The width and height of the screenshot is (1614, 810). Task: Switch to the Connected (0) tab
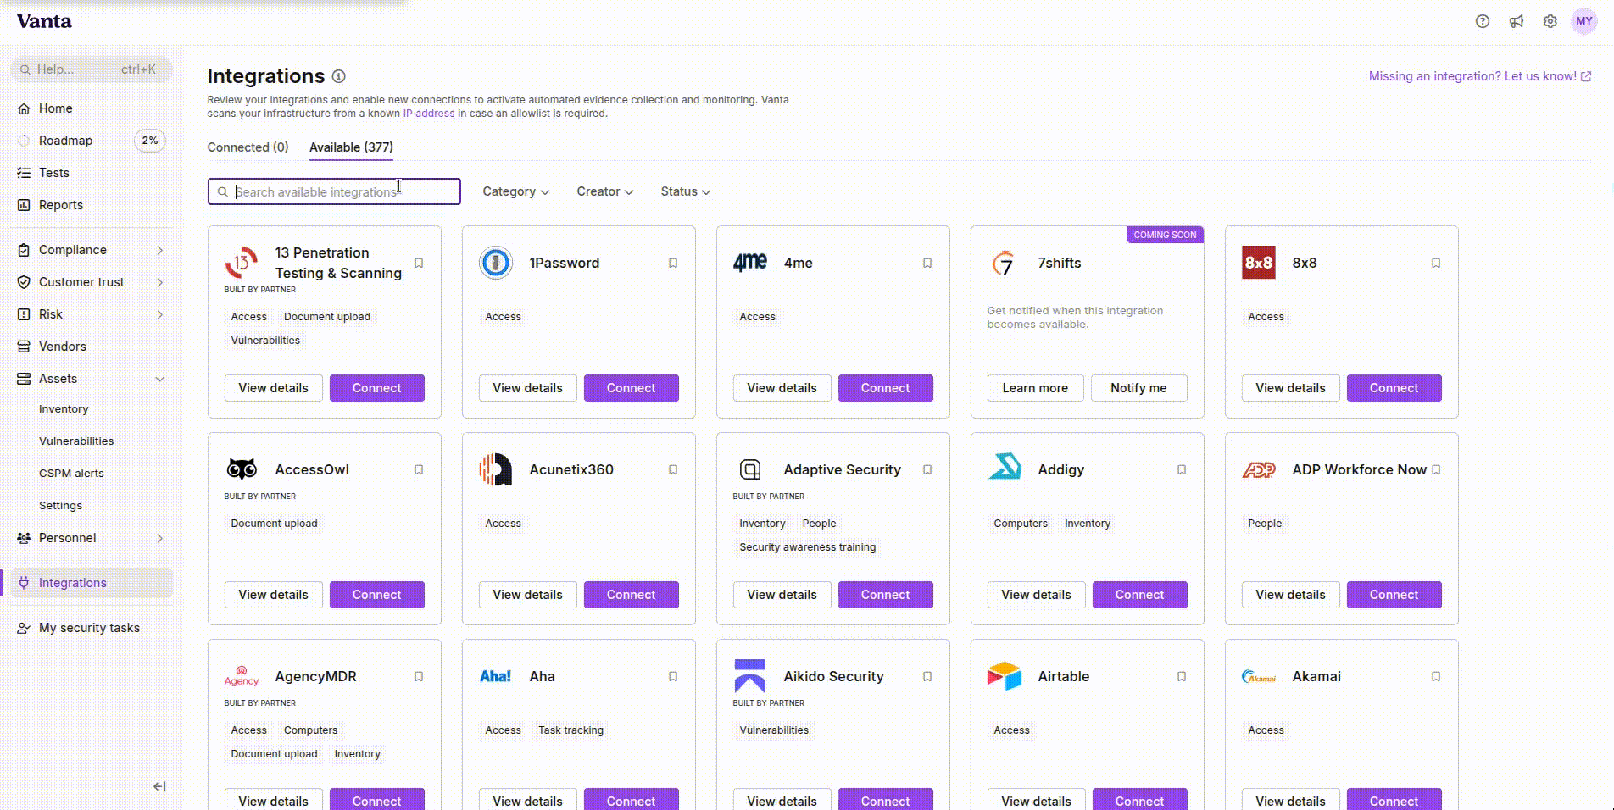pos(248,147)
